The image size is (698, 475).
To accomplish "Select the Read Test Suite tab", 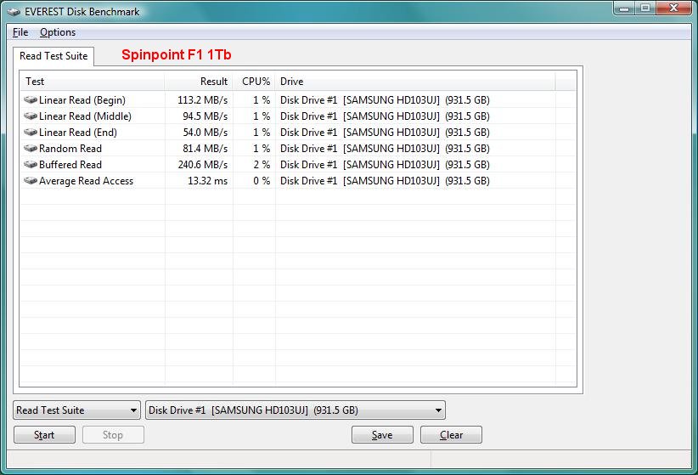I will pyautogui.click(x=53, y=56).
